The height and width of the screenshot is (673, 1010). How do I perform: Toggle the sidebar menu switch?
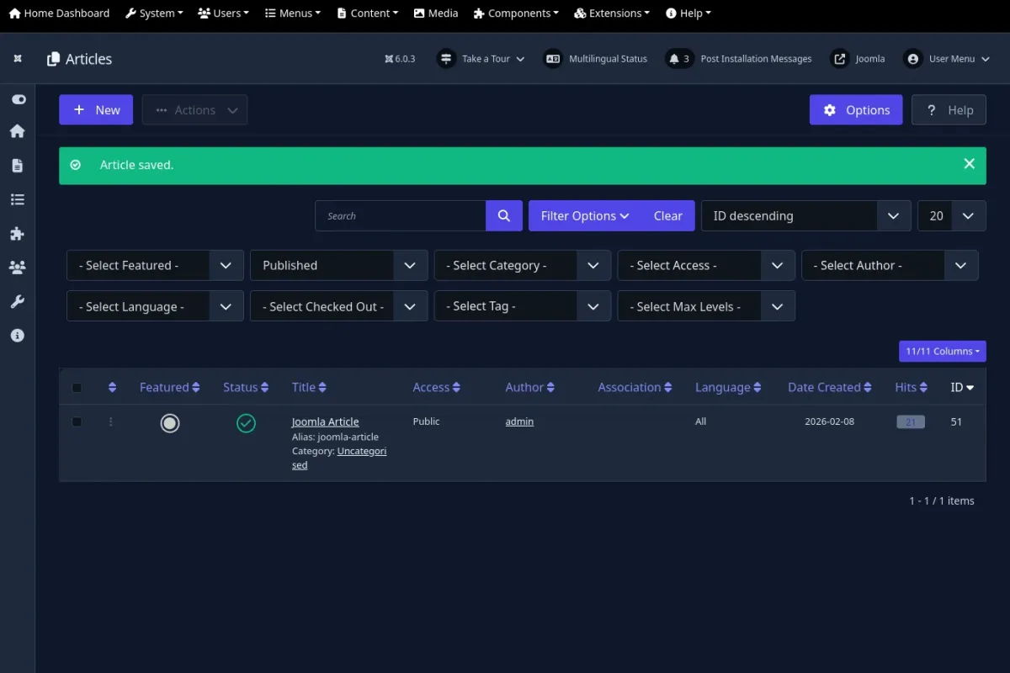click(18, 99)
